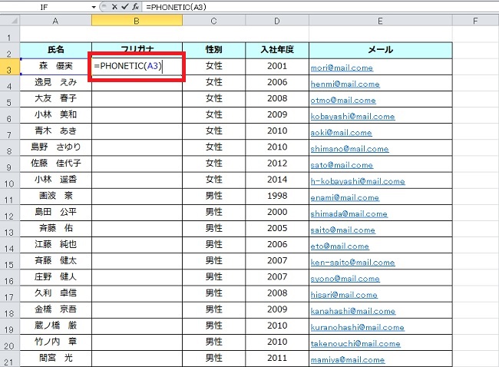
Task: Select column B header
Action: [x=137, y=20]
